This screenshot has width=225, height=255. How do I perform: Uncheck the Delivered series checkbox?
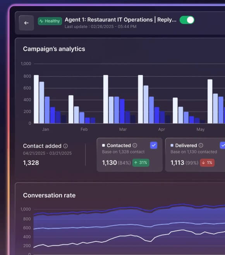pos(223,145)
